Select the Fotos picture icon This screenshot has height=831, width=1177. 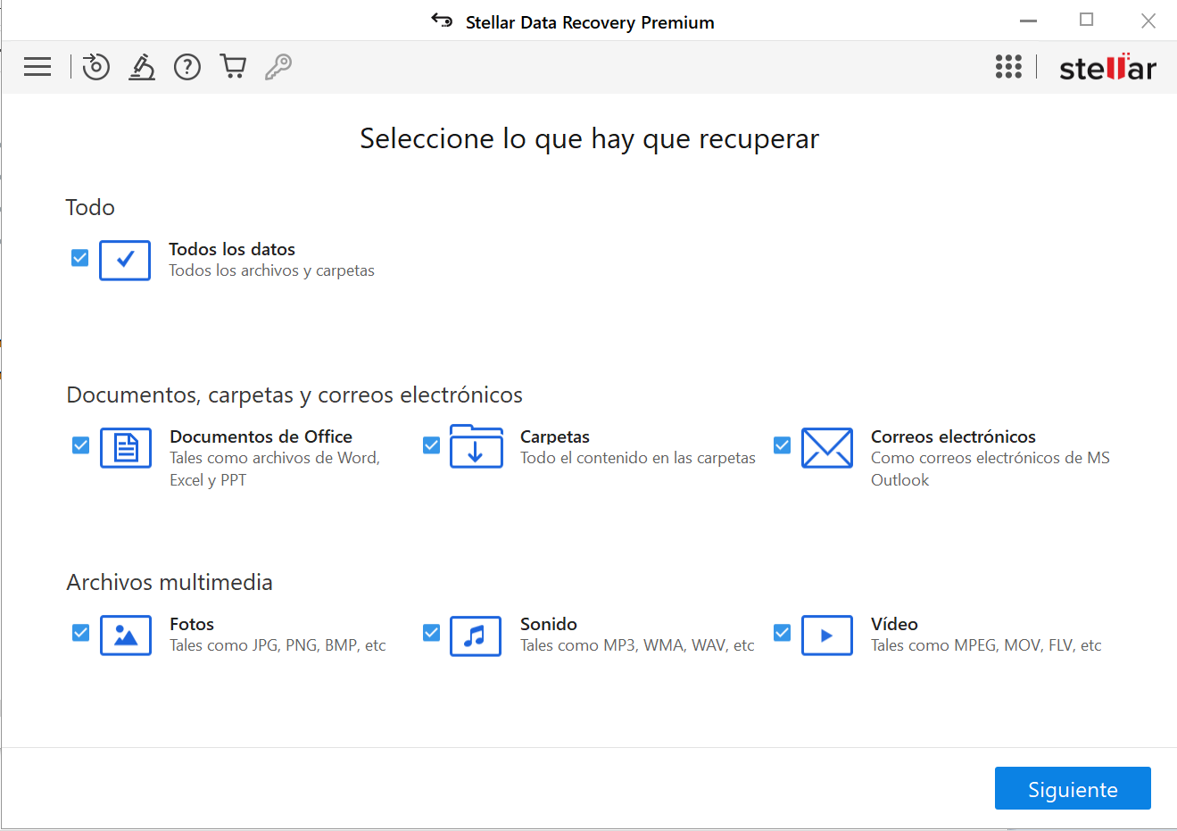point(125,635)
